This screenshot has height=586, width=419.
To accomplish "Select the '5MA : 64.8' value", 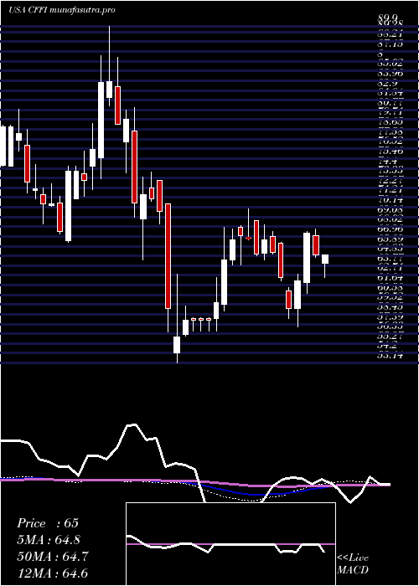I will pyautogui.click(x=49, y=540).
